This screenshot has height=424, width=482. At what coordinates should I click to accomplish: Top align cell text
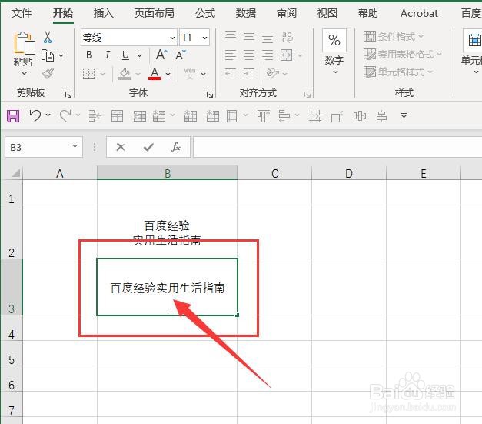coord(231,37)
